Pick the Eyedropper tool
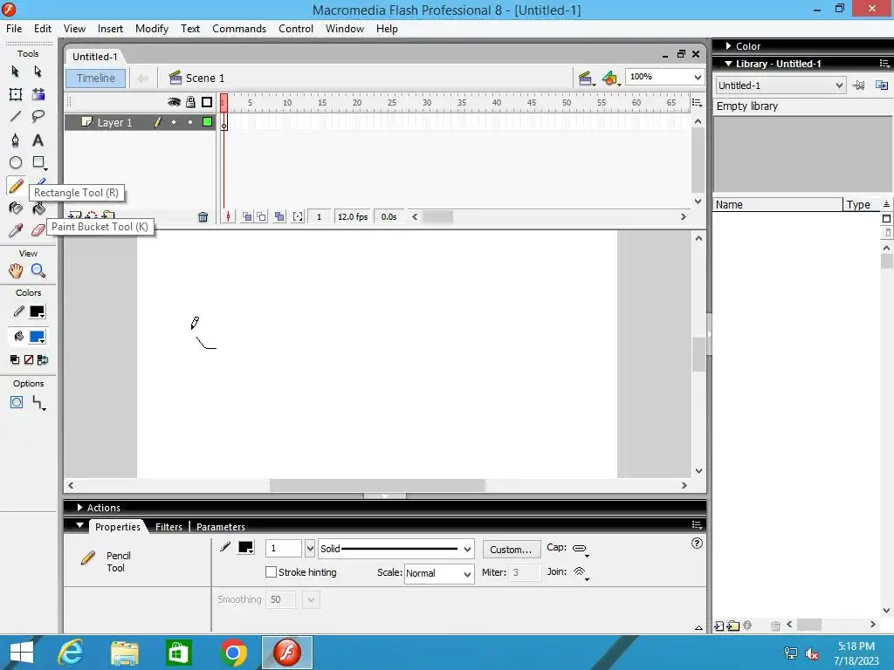The width and height of the screenshot is (894, 670). pos(16,230)
